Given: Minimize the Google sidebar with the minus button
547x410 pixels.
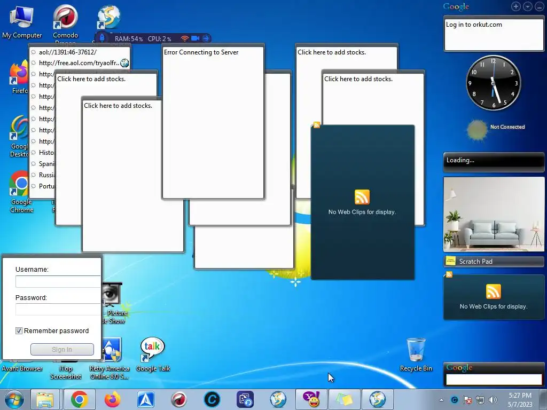Looking at the screenshot, I should pyautogui.click(x=540, y=6).
